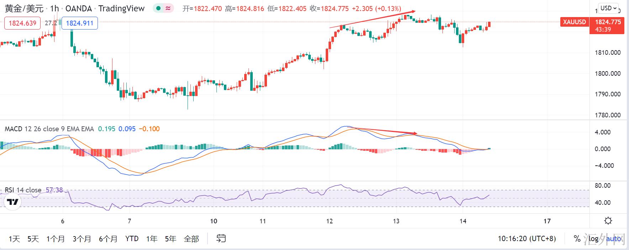The image size is (629, 250).
Task: Click the XAUUSD price label tag
Action: (x=574, y=22)
